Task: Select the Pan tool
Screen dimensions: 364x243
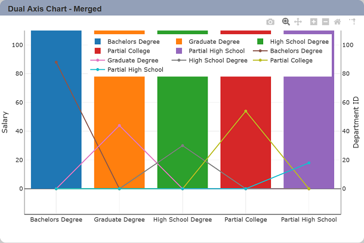Action: [298, 22]
